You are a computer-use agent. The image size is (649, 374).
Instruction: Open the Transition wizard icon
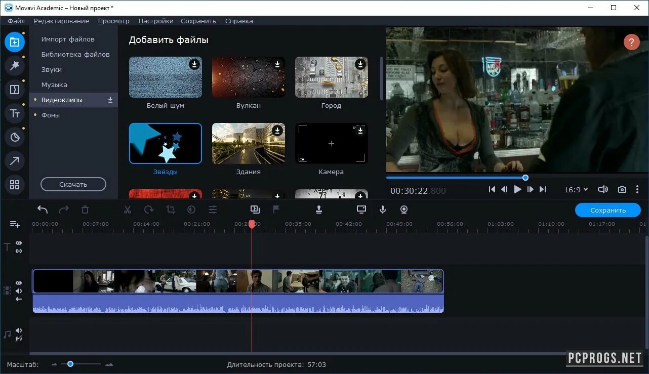255,209
